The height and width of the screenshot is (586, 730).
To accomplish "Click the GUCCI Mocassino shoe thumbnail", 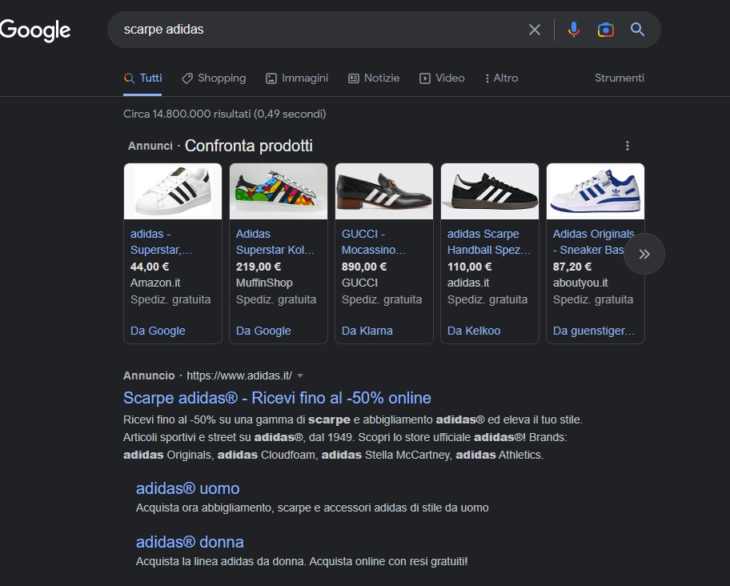I will [384, 191].
